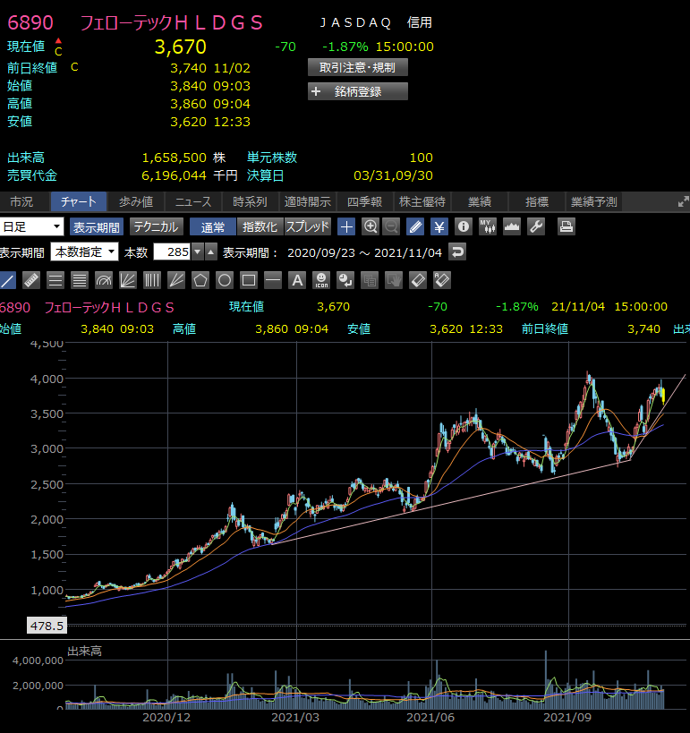This screenshot has height=733, width=690.
Task: Open the 本数指定 display period dropdown
Action: 83,251
